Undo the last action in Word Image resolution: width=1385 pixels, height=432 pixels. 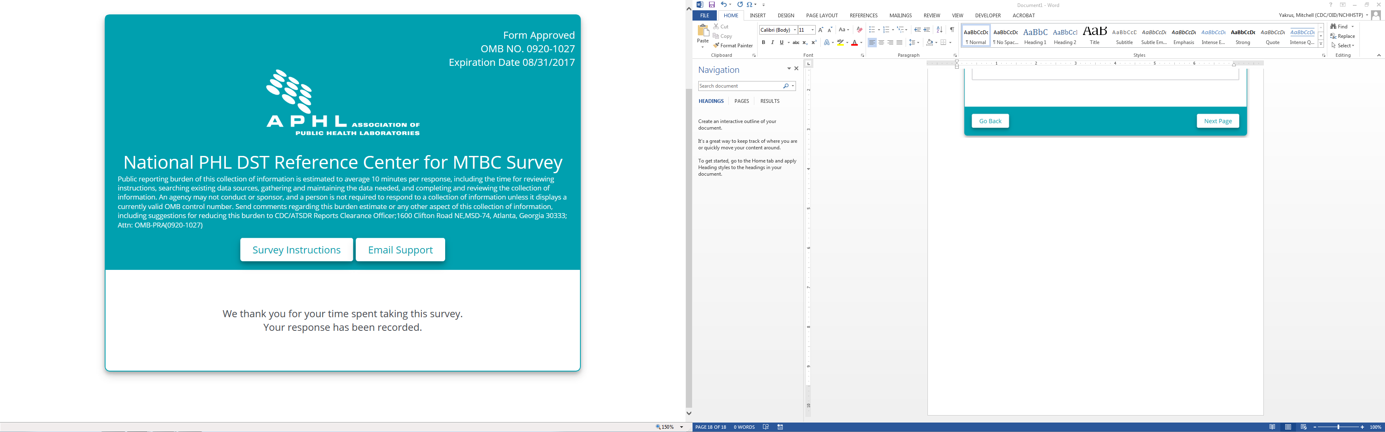click(x=724, y=5)
